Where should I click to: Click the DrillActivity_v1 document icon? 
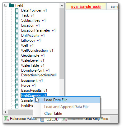17,35
